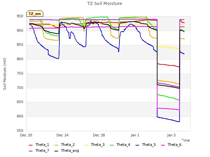Click the 650 y-axis tick label

tap(20, 102)
